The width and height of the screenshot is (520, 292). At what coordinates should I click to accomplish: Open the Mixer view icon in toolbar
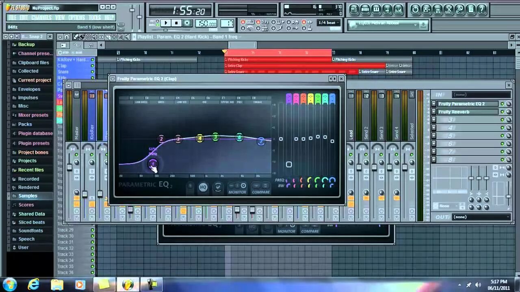point(399,9)
